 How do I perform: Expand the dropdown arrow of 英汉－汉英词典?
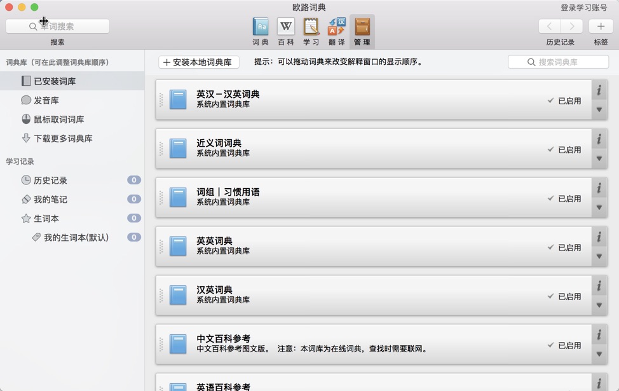599,110
